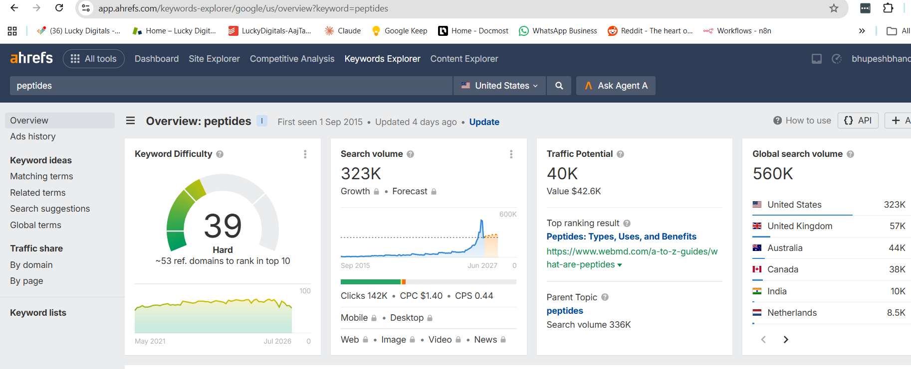
Task: Reload the page with the refresh icon
Action: 59,8
